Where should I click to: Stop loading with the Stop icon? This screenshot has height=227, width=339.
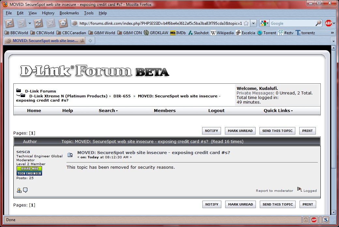click(51, 23)
